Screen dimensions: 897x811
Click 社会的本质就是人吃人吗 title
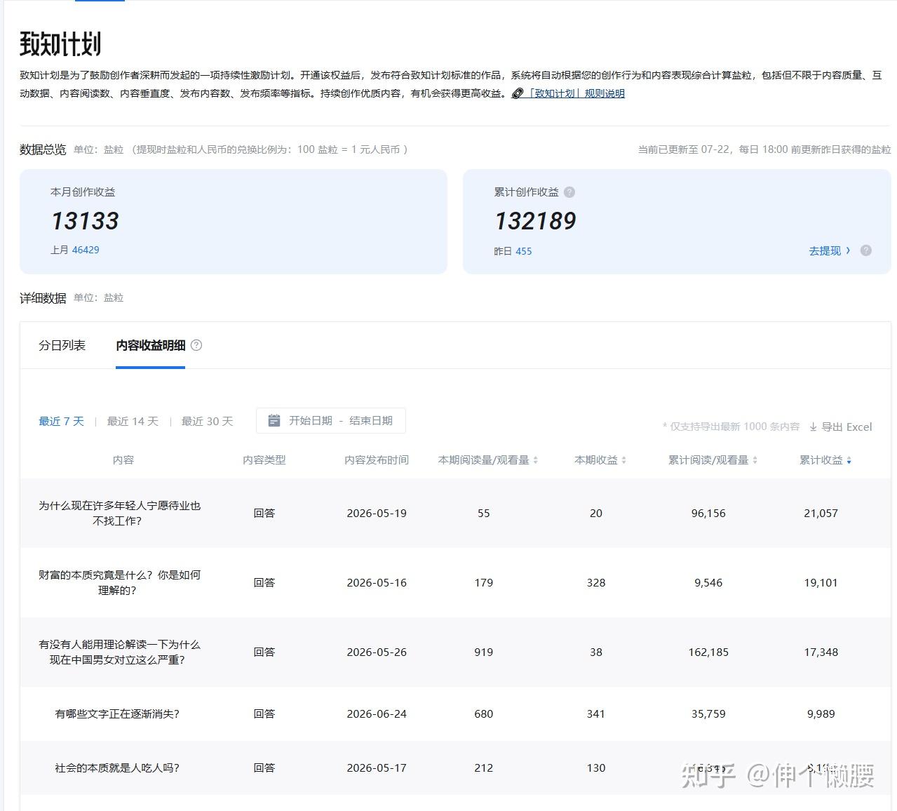click(x=117, y=768)
